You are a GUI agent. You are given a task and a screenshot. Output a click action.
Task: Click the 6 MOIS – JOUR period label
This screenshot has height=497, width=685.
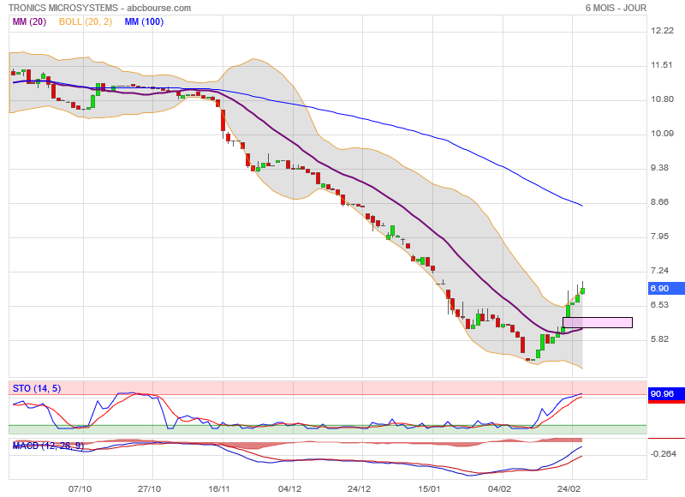coord(616,8)
